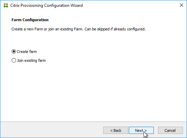Open the system menu via Citrix logo
The height and width of the screenshot is (138, 187).
point(6,5)
